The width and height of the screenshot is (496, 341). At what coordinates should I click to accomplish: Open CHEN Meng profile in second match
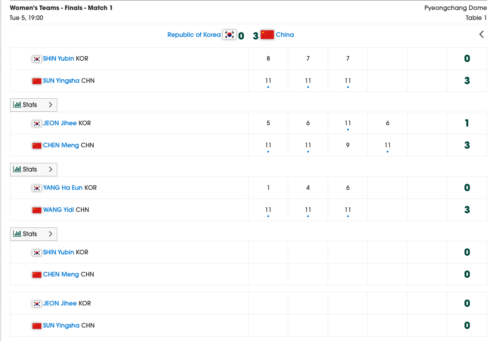61,145
